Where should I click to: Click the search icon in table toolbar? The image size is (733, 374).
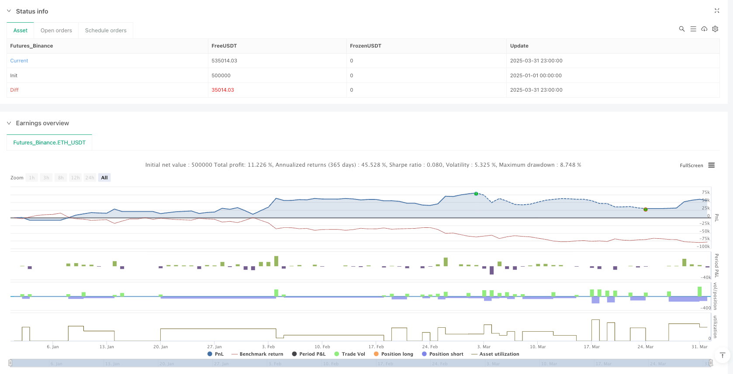pyautogui.click(x=681, y=29)
